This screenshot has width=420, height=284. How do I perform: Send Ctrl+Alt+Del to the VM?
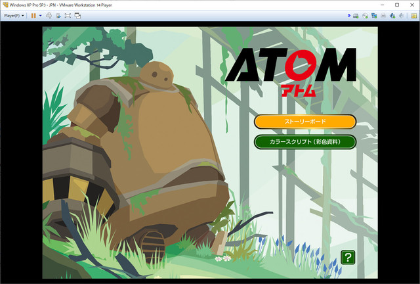[49, 16]
